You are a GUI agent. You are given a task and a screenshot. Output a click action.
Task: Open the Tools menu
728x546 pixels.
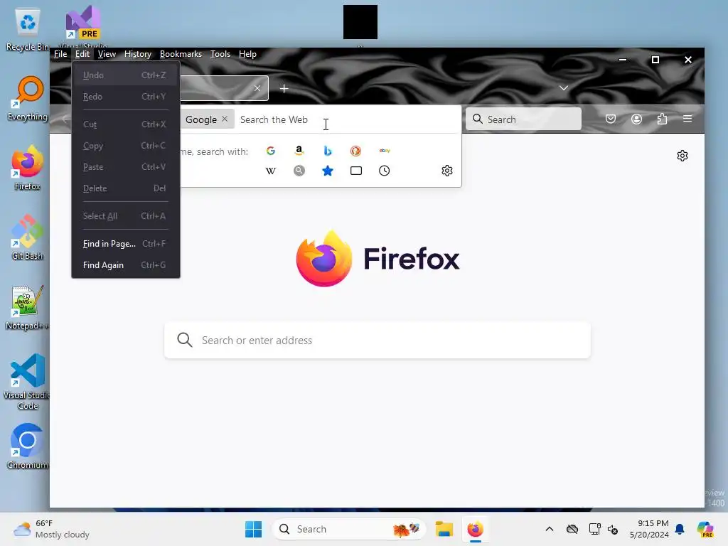(x=220, y=54)
